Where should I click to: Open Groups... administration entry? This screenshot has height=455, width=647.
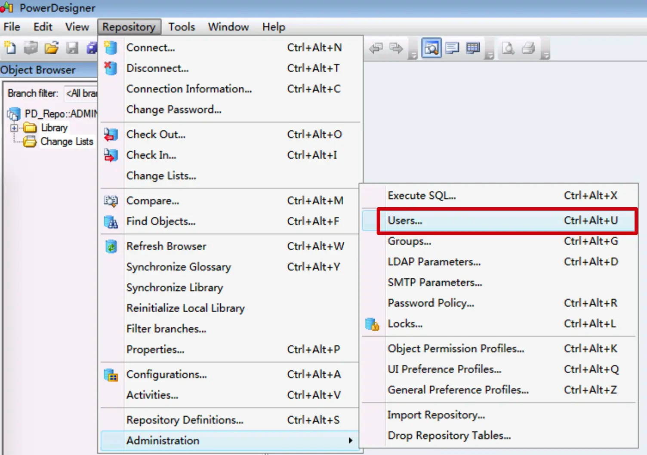[499, 241]
